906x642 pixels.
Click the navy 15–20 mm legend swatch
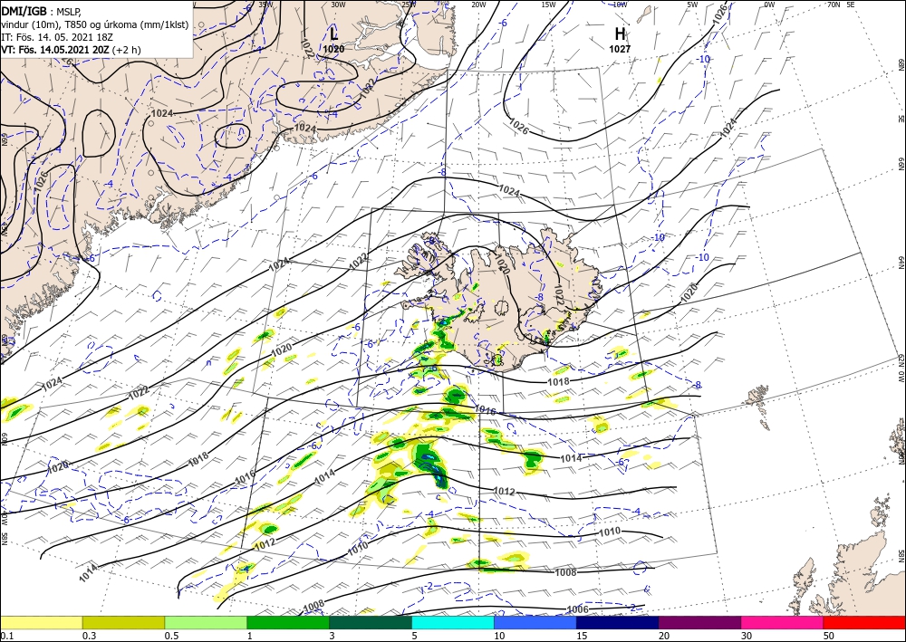617,623
